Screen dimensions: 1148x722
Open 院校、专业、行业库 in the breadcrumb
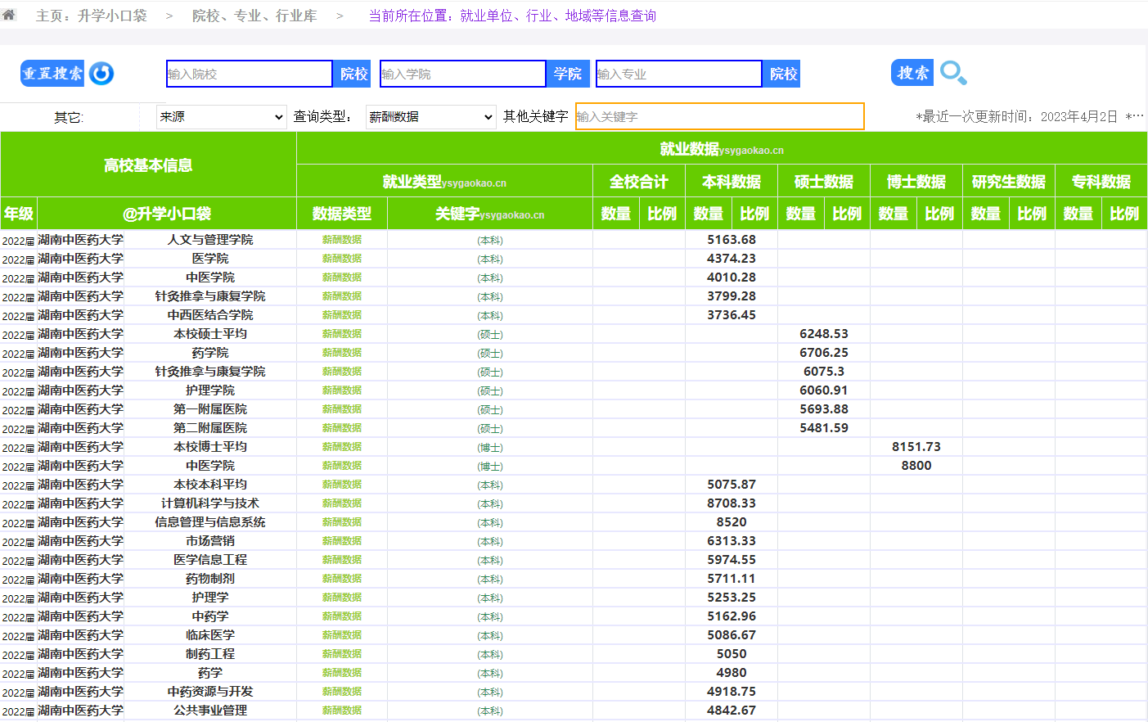(x=254, y=16)
